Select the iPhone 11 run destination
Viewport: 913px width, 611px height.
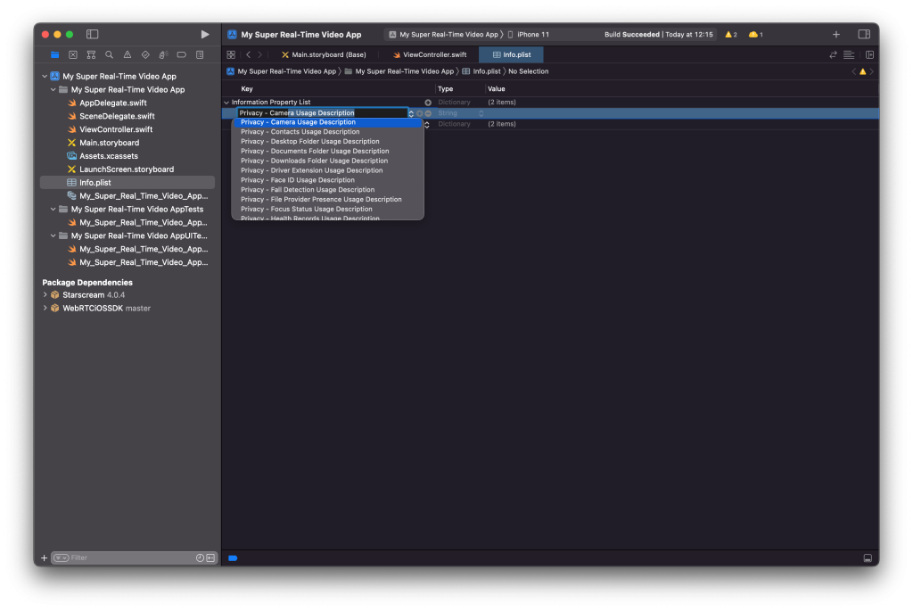tap(529, 35)
